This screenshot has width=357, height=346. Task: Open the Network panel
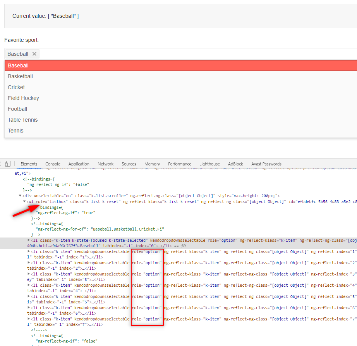point(105,164)
